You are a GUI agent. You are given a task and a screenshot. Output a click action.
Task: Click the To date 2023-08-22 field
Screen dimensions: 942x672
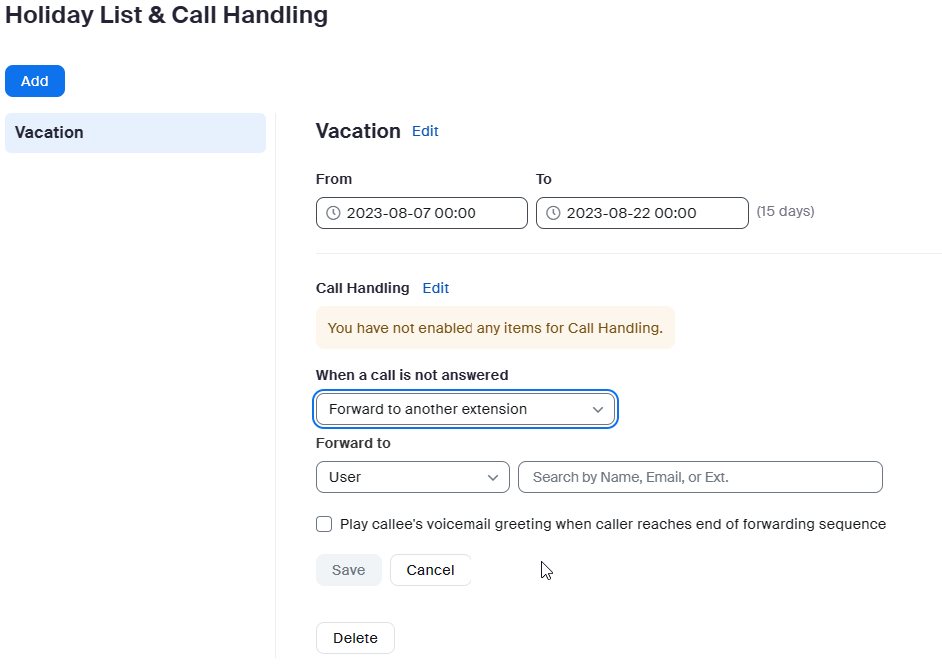pyautogui.click(x=642, y=213)
